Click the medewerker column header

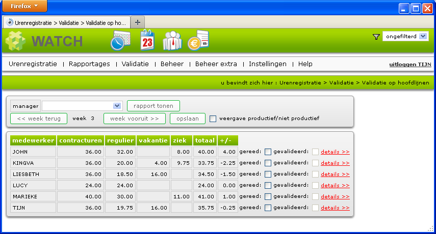click(x=33, y=140)
